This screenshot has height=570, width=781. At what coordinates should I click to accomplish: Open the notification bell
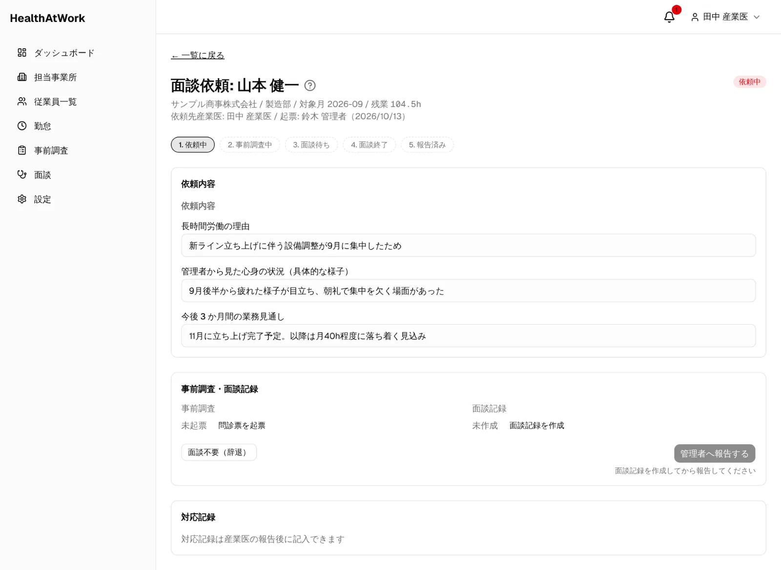point(669,17)
